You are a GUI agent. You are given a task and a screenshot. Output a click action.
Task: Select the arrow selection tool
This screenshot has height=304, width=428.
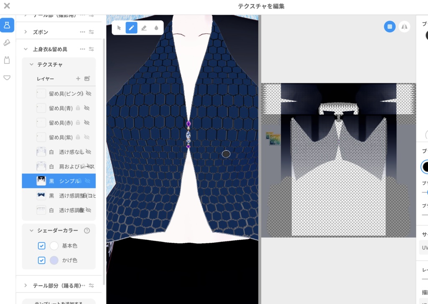119,28
